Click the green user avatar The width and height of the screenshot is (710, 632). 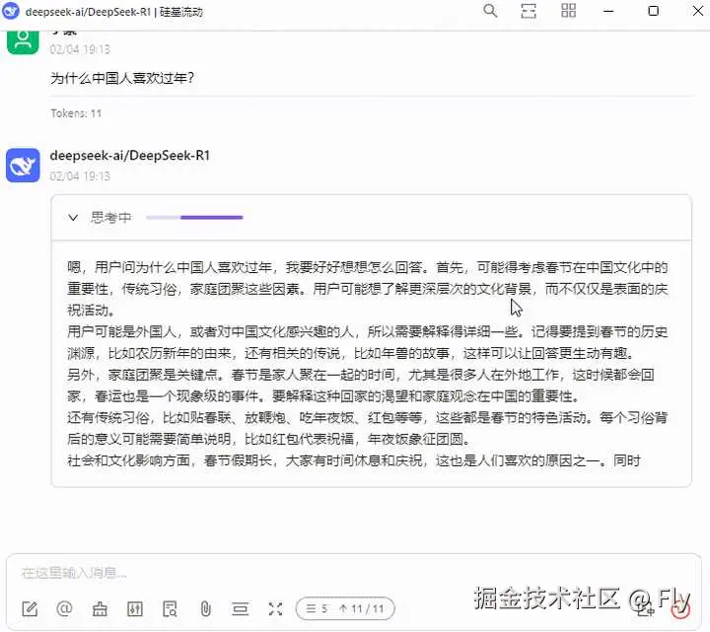[x=23, y=41]
